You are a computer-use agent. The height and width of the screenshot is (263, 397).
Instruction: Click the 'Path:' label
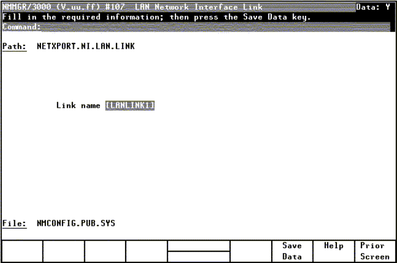point(14,46)
